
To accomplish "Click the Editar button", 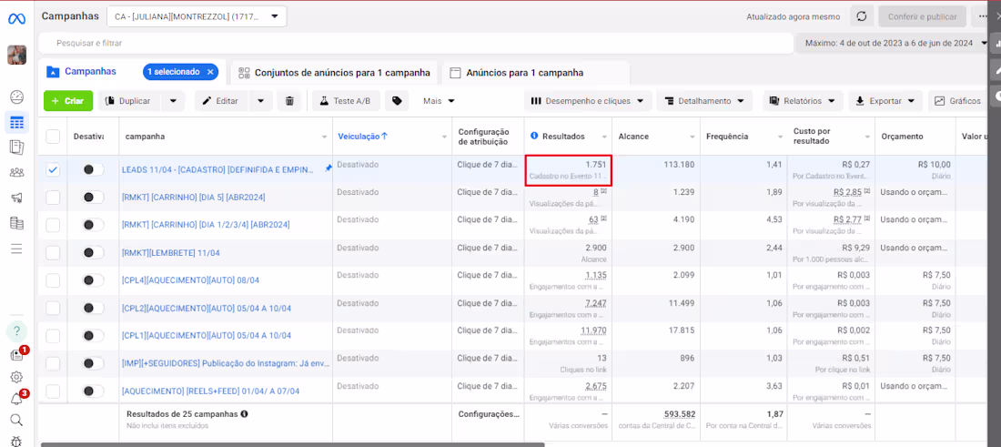I will click(221, 101).
